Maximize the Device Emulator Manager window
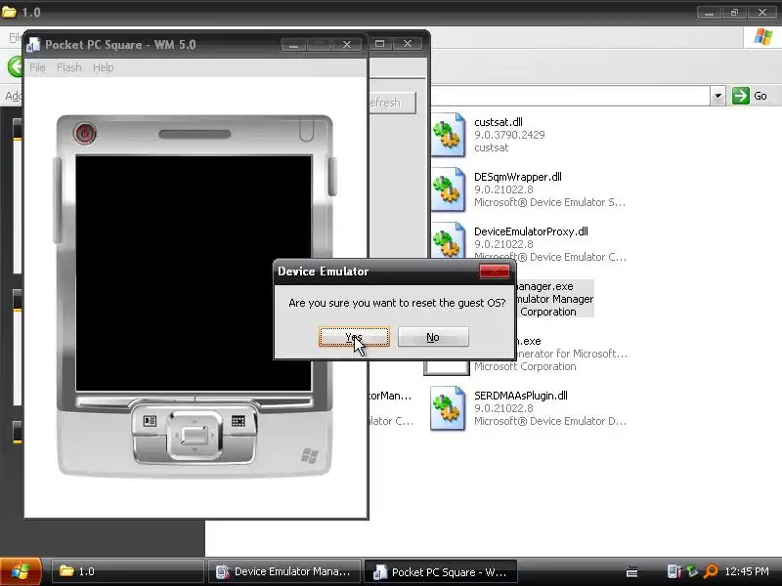 (379, 44)
